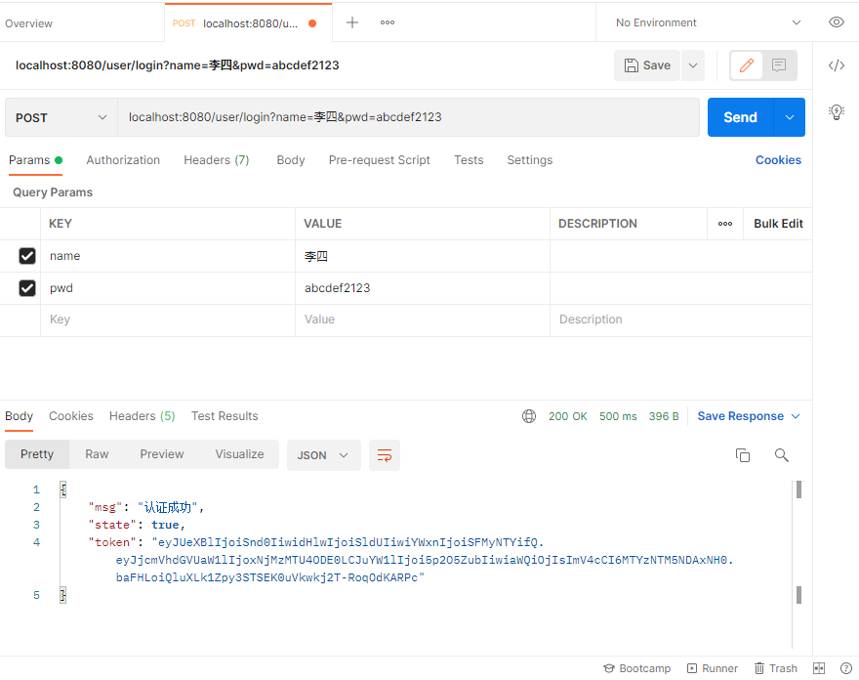Click the unsaved orange dot on request tab
The image size is (859, 680).
[312, 23]
